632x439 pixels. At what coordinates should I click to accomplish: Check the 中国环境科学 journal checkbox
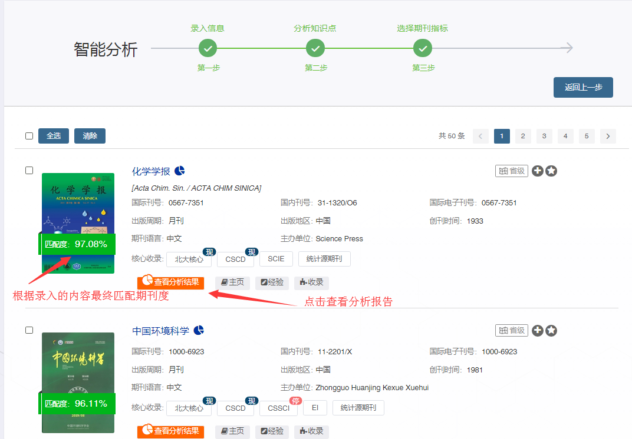click(x=29, y=330)
